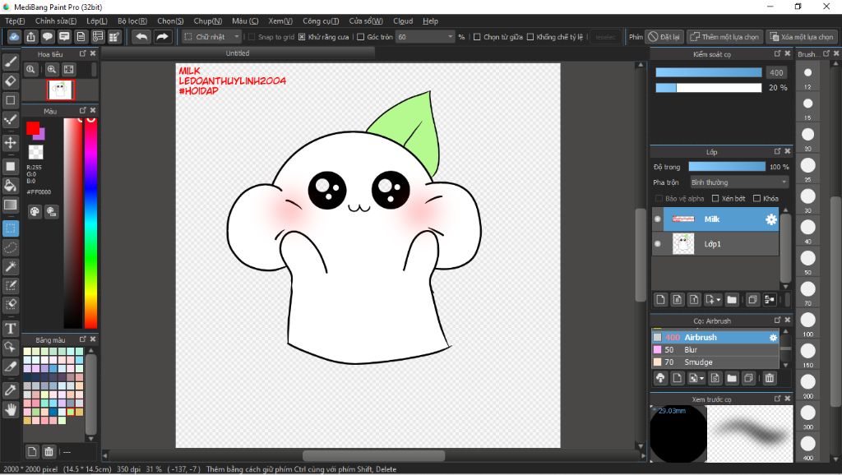Open the Bộ lọc(R) menu
The width and height of the screenshot is (842, 475).
pyautogui.click(x=132, y=21)
